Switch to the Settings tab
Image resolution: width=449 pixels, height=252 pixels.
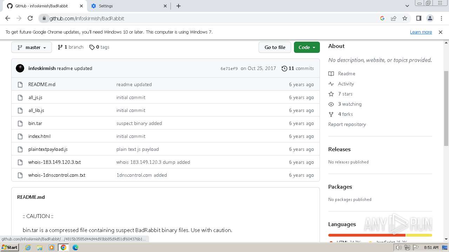[x=129, y=6]
